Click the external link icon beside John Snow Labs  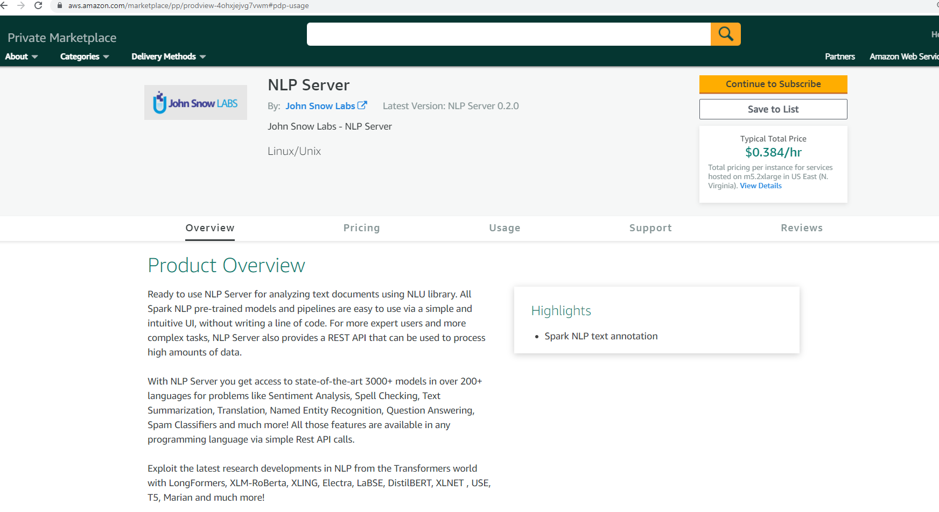click(362, 105)
